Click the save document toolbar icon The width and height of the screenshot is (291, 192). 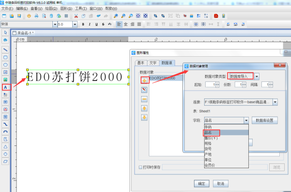pos(19,16)
